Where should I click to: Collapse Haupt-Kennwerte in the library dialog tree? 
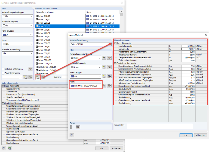coord(3,86)
